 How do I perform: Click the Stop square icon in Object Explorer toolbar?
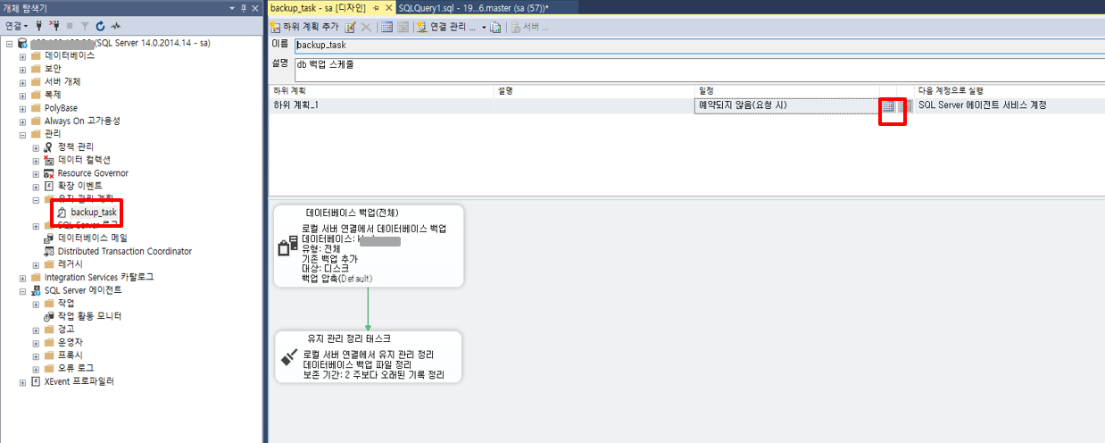click(x=71, y=26)
